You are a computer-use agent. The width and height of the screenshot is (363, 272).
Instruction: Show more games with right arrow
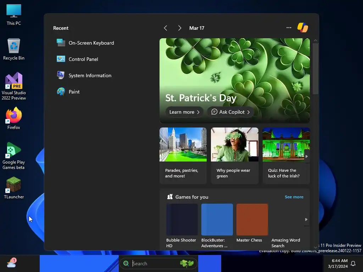tap(306, 219)
